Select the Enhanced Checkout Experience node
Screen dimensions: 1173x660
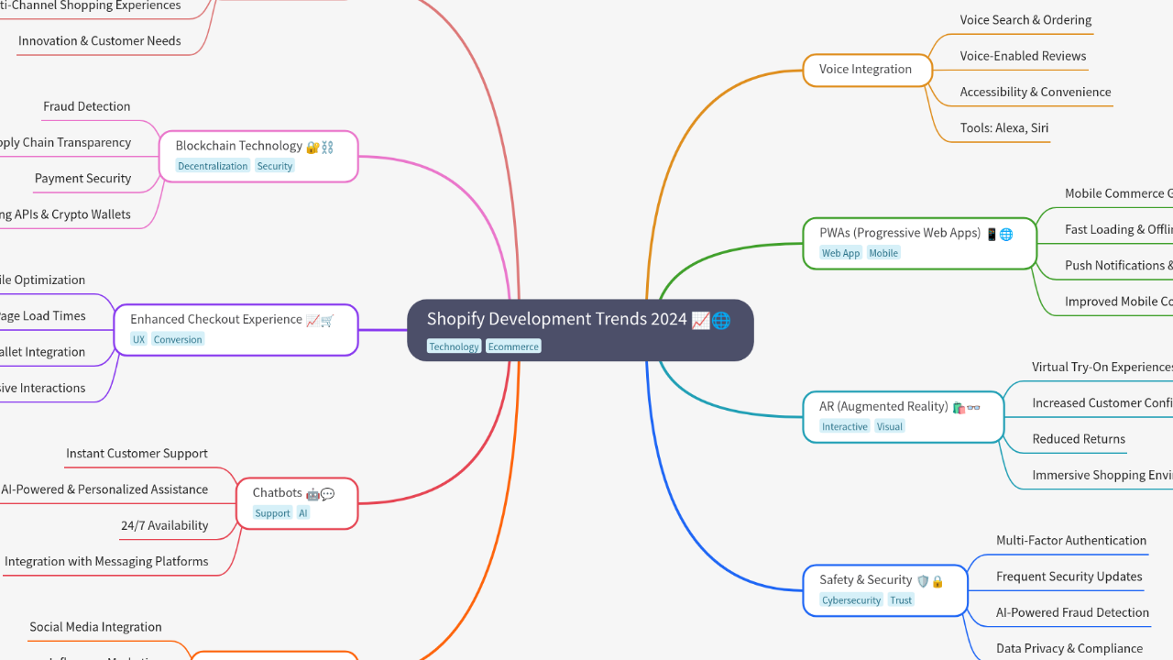[236, 330]
